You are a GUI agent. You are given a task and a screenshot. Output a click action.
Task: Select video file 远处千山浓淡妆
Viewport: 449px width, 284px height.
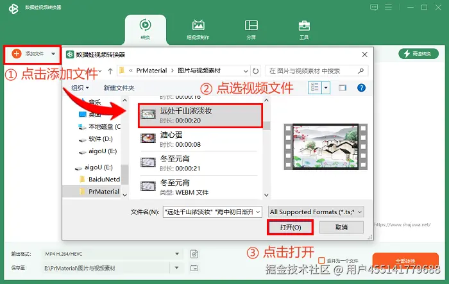200,115
